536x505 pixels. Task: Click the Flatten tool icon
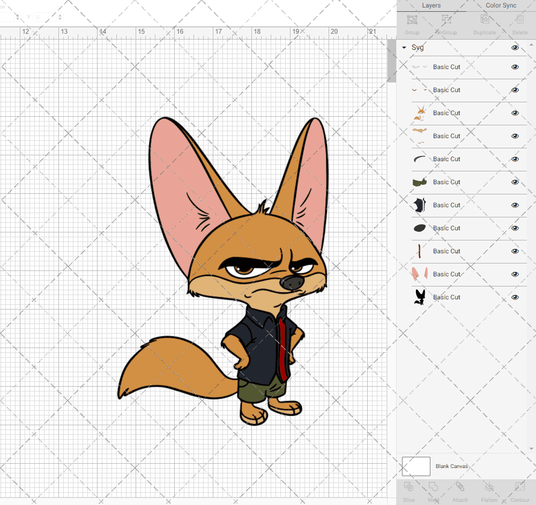pyautogui.click(x=489, y=487)
